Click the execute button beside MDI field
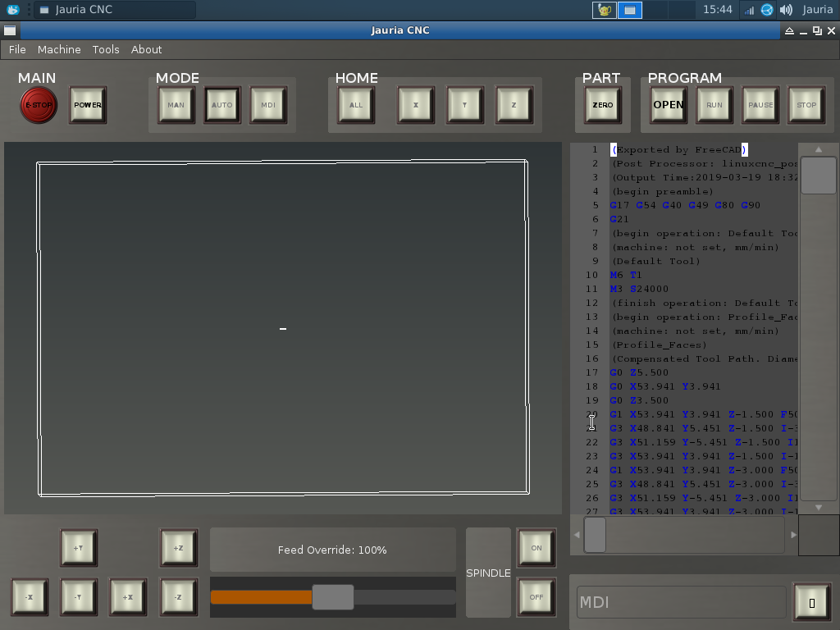This screenshot has height=630, width=840. (x=812, y=603)
